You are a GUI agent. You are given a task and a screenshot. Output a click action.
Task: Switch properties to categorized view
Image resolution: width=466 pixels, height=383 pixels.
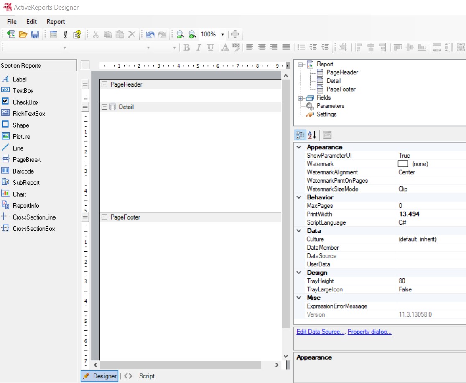(300, 135)
